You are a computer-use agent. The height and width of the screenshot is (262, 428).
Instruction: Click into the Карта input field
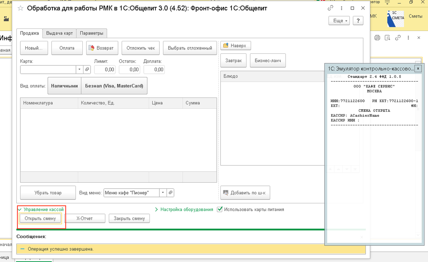(48, 69)
